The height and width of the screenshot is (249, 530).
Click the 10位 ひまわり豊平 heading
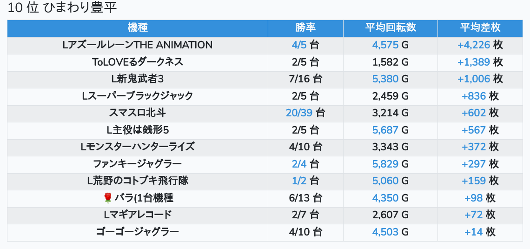tap(62, 8)
